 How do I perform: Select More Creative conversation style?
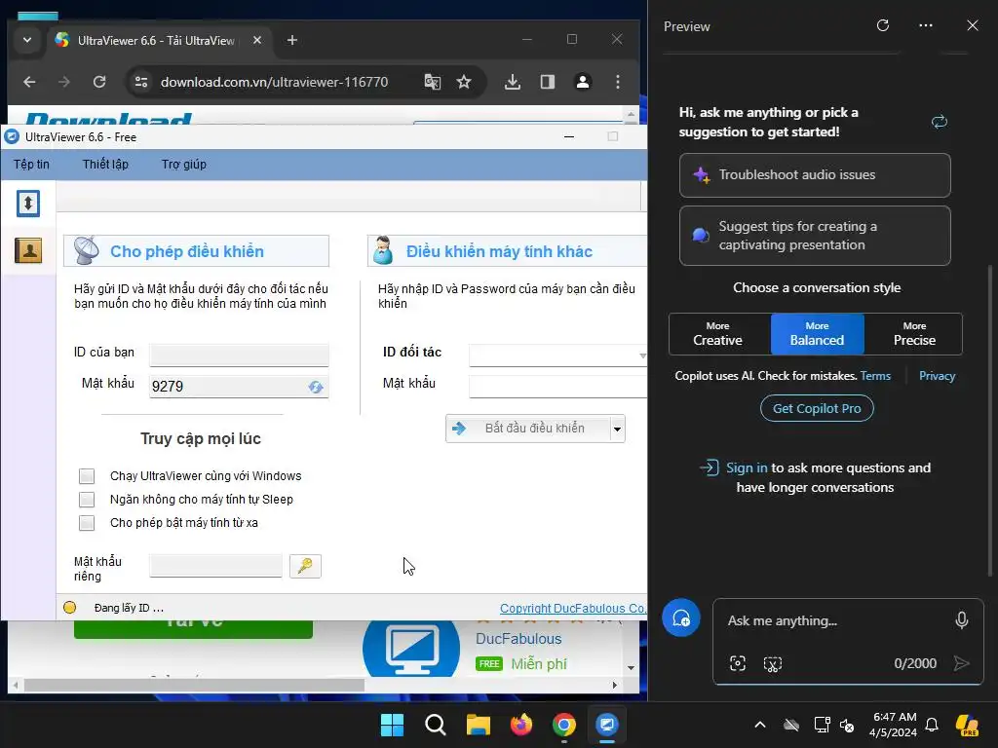pyautogui.click(x=719, y=334)
